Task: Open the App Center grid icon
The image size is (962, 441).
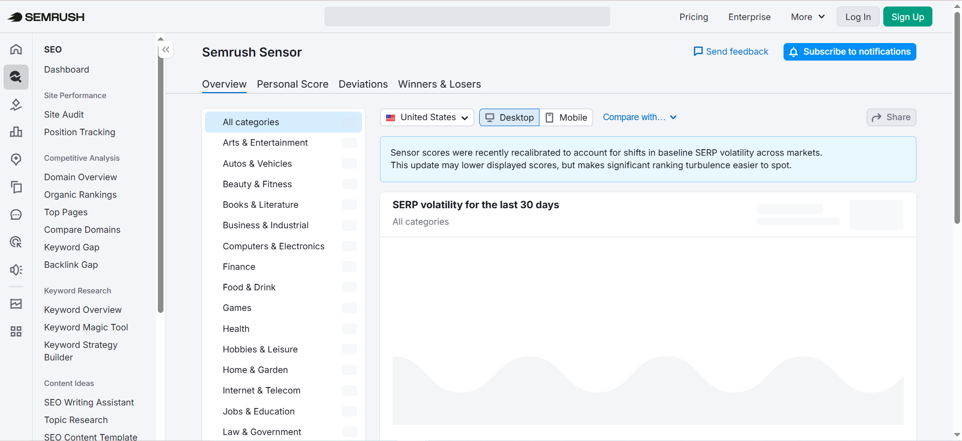Action: coord(16,331)
